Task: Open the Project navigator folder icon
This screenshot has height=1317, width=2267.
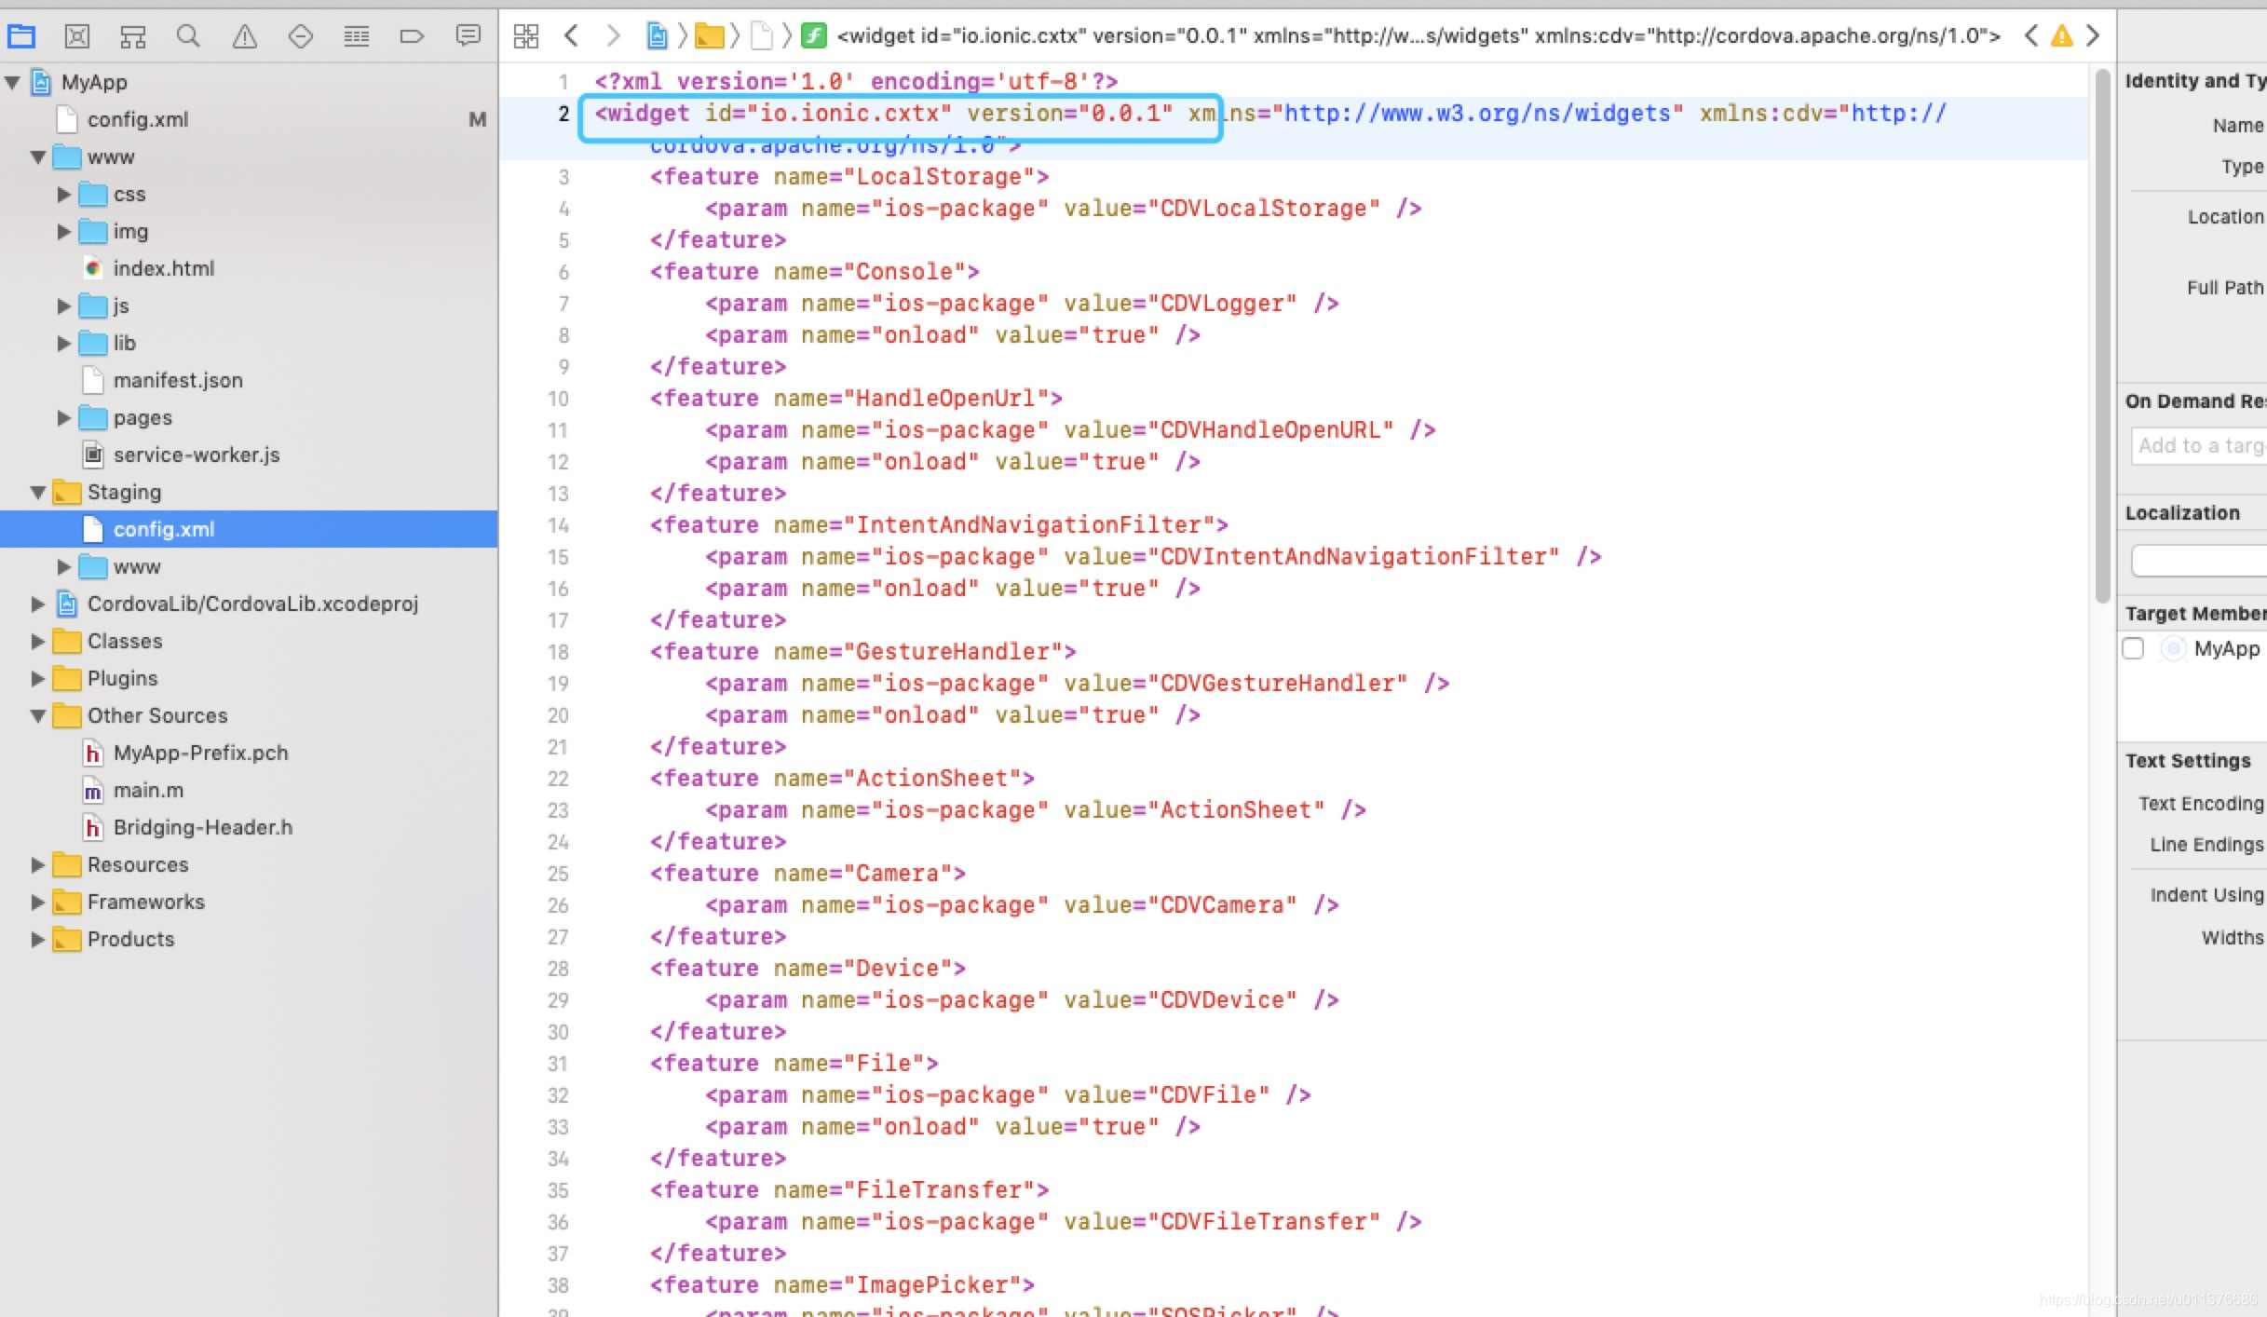Action: (21, 36)
